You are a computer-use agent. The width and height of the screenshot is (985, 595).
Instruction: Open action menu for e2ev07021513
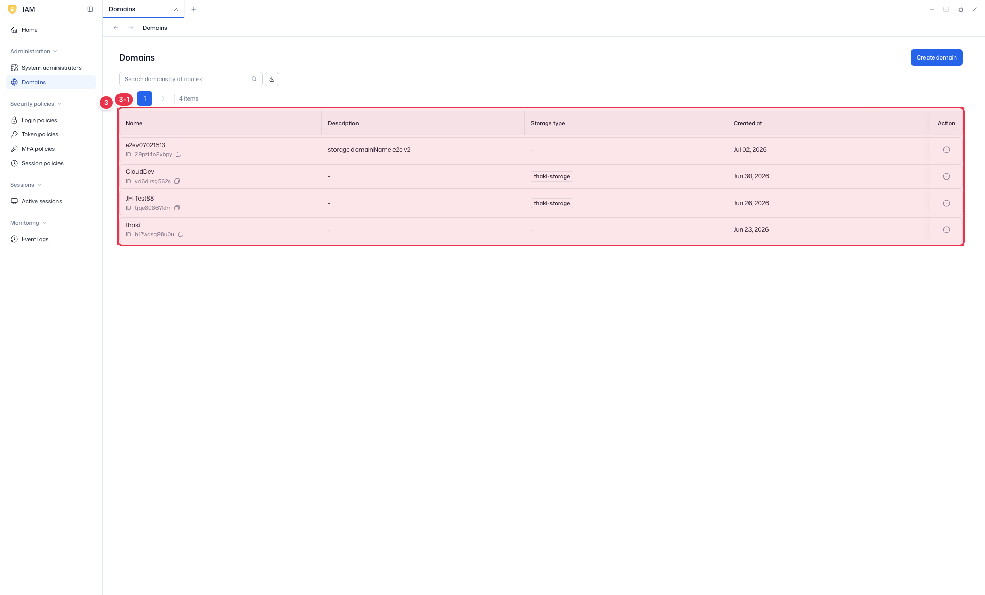click(x=947, y=150)
